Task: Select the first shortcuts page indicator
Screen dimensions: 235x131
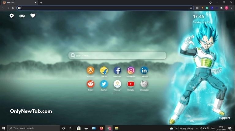Action: coord(114,93)
